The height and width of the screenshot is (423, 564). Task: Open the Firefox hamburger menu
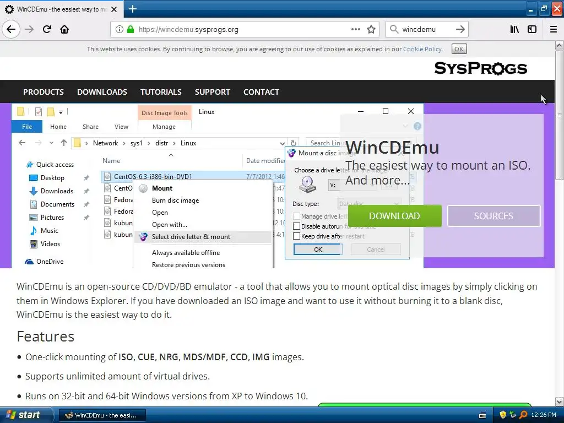coord(553,29)
